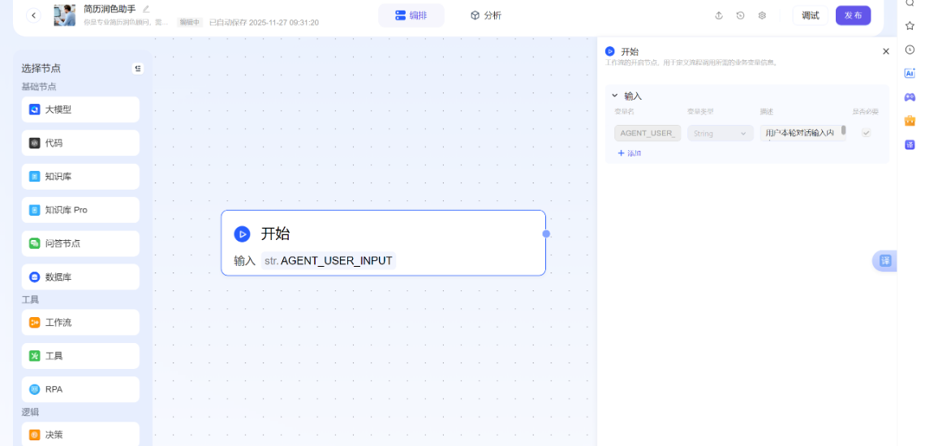
Task: Pick the 知识库 Pro node icon
Action: pos(35,210)
